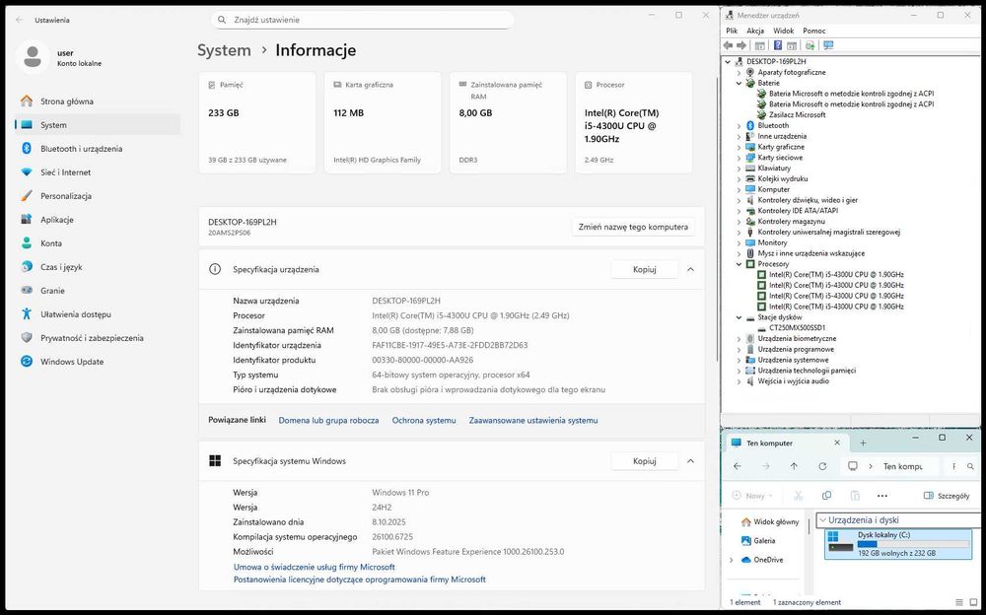Expand the Karty graficzne device category
This screenshot has height=615, width=986.
tap(739, 147)
